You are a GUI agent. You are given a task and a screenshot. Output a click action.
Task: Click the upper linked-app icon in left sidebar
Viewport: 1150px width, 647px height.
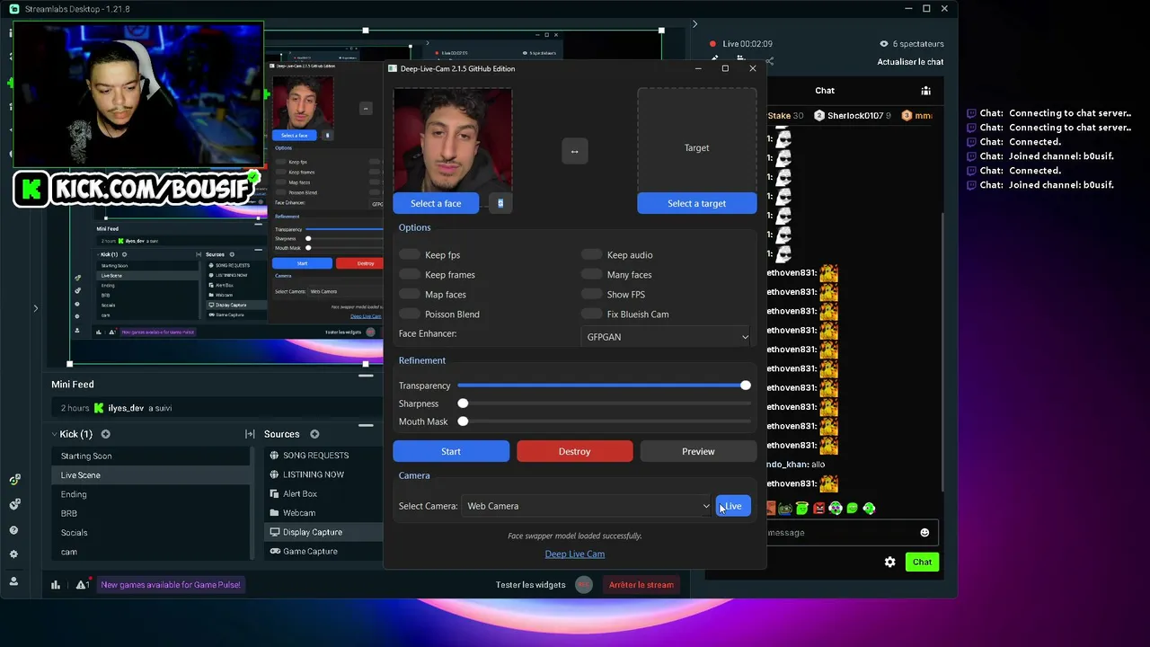[x=13, y=480]
